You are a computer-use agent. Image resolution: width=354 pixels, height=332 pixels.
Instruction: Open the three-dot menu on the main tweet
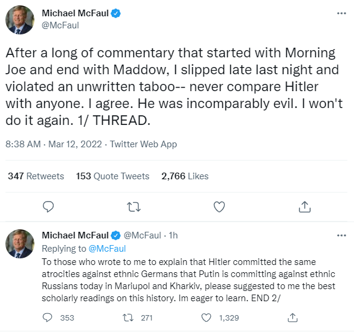point(341,13)
